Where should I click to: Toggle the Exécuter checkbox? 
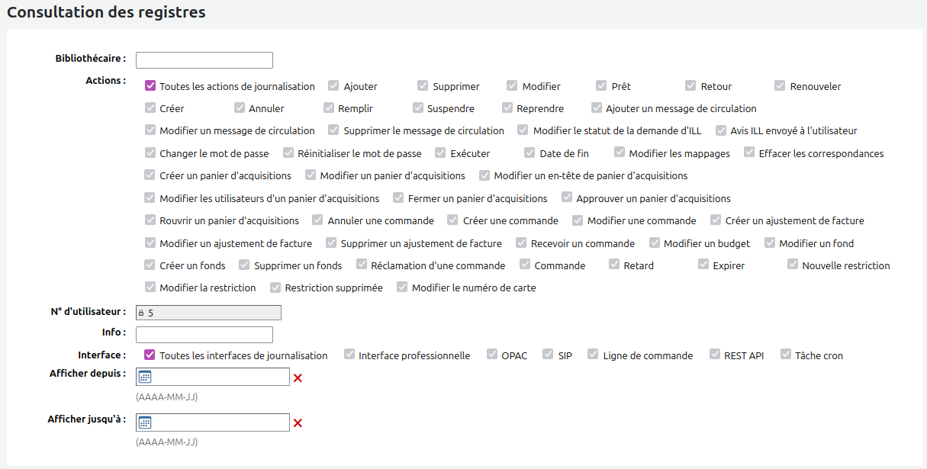[x=441, y=153]
